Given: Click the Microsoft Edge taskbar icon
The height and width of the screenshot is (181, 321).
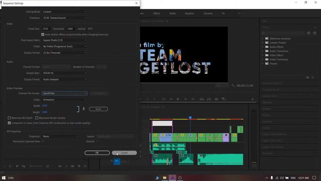Looking at the screenshot, I should click(157, 177).
